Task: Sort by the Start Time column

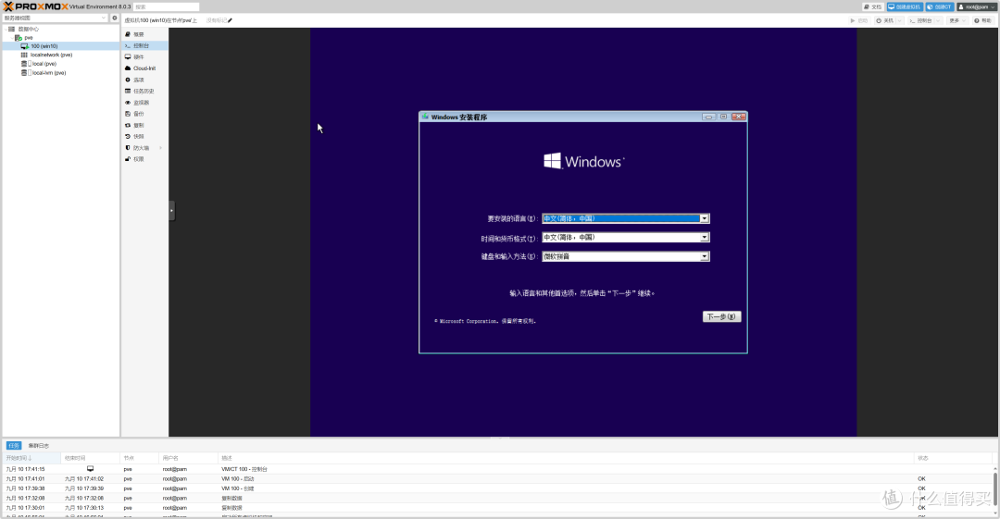Action: click(31, 459)
